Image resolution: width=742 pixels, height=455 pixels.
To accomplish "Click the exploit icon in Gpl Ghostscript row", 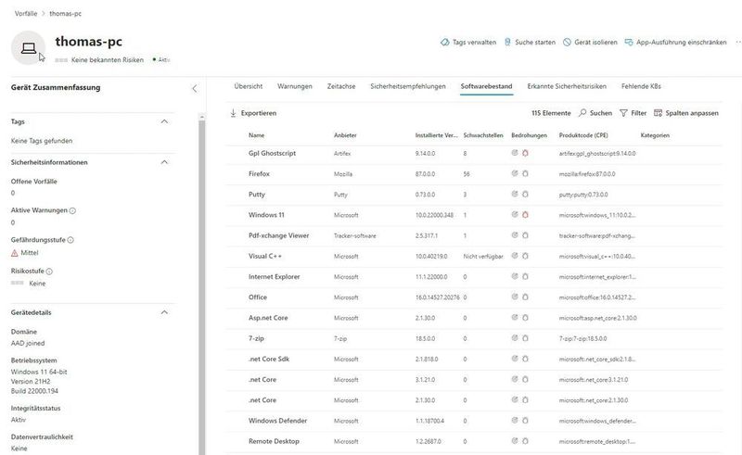I will pos(515,153).
